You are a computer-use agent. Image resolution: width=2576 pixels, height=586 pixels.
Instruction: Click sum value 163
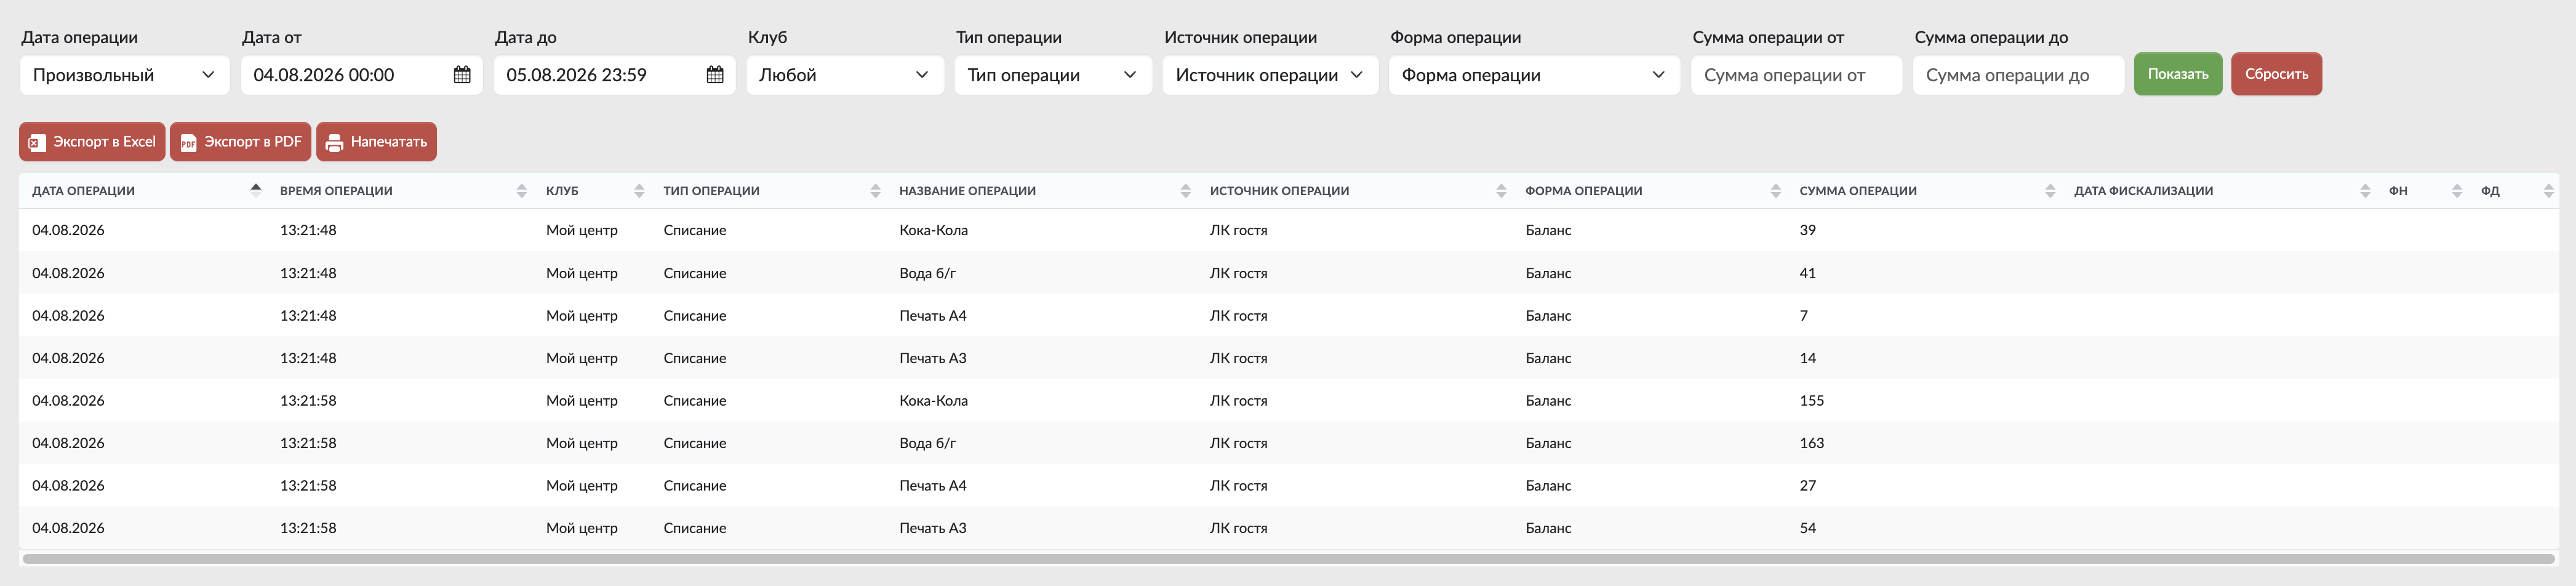point(1811,443)
